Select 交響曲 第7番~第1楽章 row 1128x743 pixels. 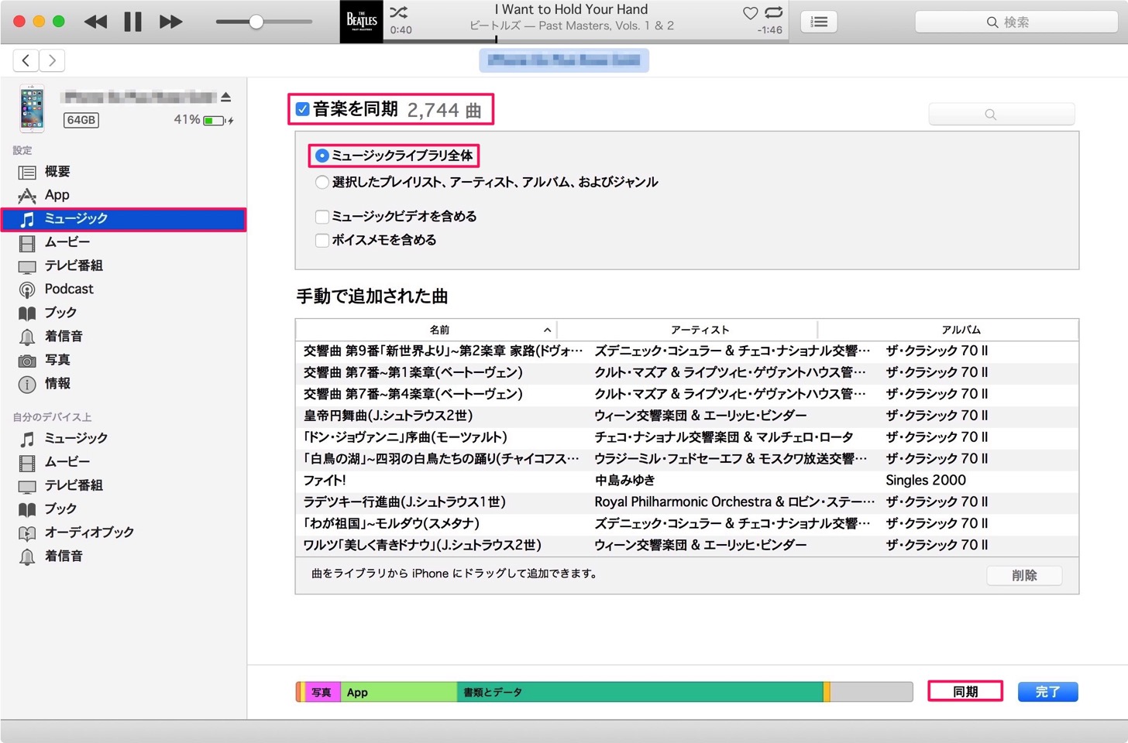tap(686, 372)
